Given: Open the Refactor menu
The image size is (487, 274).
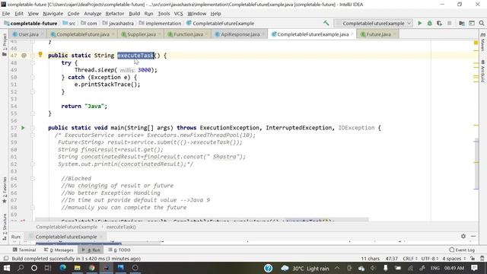Looking at the screenshot, I should [x=115, y=14].
